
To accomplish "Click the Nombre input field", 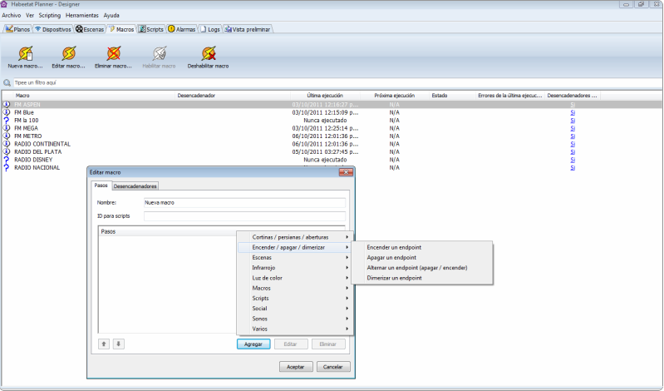I will click(x=244, y=203).
